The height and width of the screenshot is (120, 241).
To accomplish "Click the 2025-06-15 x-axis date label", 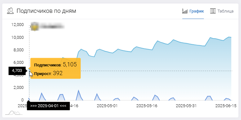I will 226,106.
